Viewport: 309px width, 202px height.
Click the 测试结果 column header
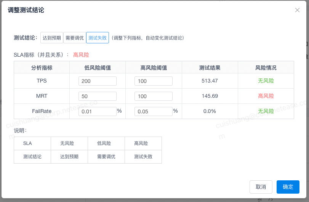210,68
